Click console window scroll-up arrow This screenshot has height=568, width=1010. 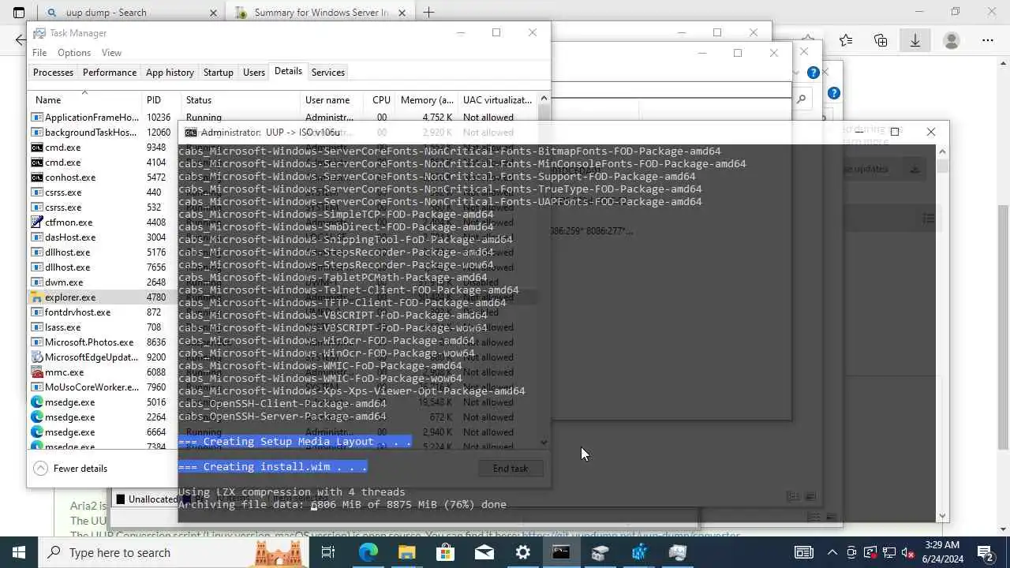tap(942, 151)
